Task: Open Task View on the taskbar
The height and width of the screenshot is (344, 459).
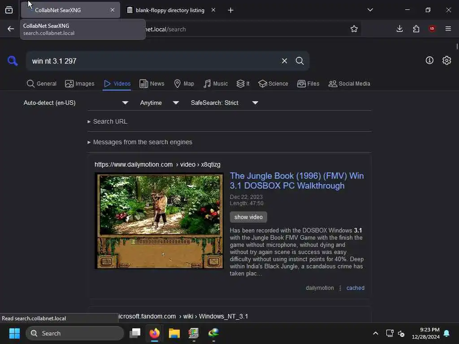Action: [x=135, y=333]
